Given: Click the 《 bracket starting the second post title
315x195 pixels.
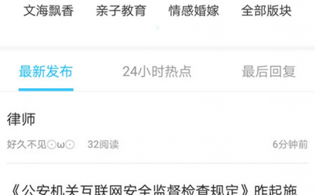Looking at the screenshot, I should [16, 189].
